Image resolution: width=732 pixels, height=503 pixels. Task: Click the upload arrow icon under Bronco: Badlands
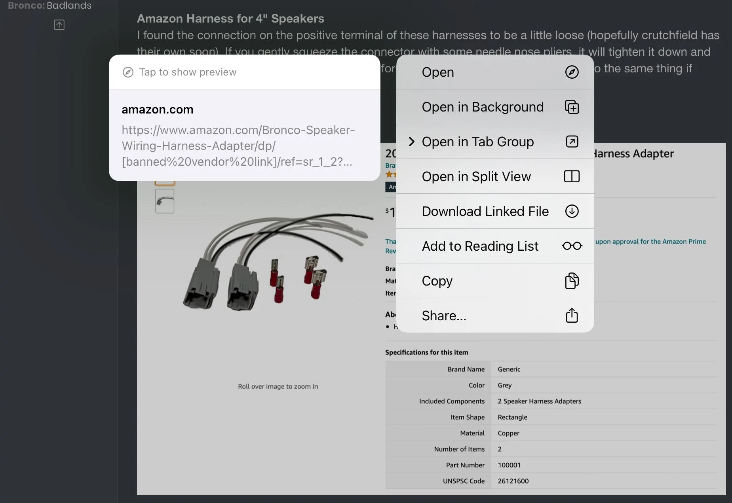(x=59, y=25)
